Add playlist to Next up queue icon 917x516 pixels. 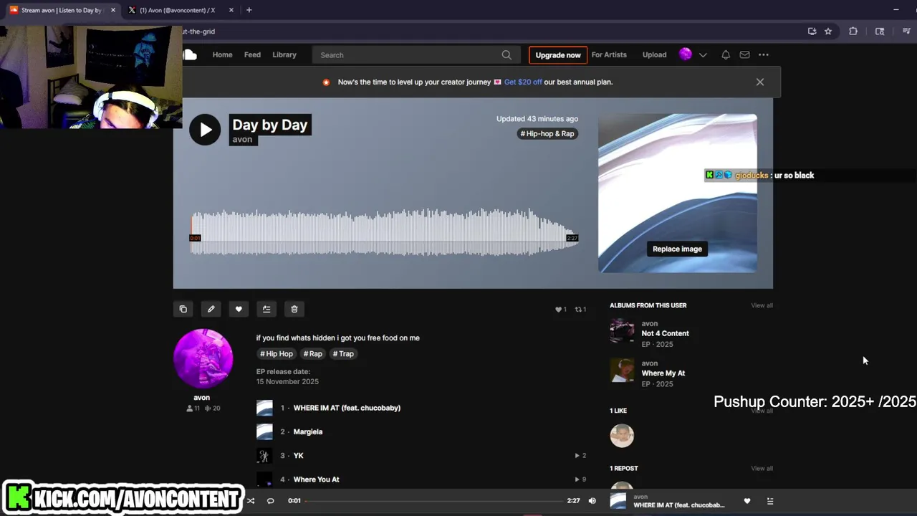pyautogui.click(x=267, y=309)
